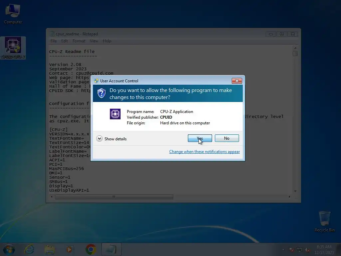Open Windows Media Player from taskbar
Viewport: 341px width, 256px height.
(x=70, y=249)
